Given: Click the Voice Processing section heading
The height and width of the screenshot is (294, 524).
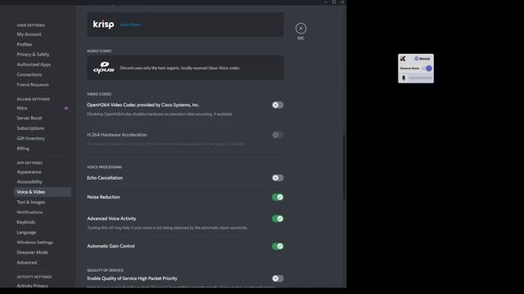Looking at the screenshot, I should [104, 167].
